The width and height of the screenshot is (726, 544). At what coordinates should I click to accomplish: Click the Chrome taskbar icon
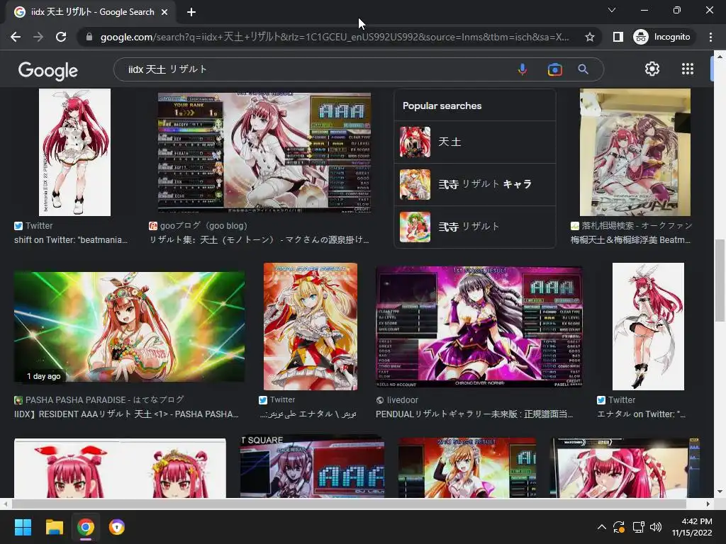click(86, 527)
